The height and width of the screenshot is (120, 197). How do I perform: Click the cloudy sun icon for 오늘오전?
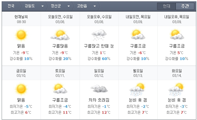pyautogui.click(x=60, y=35)
